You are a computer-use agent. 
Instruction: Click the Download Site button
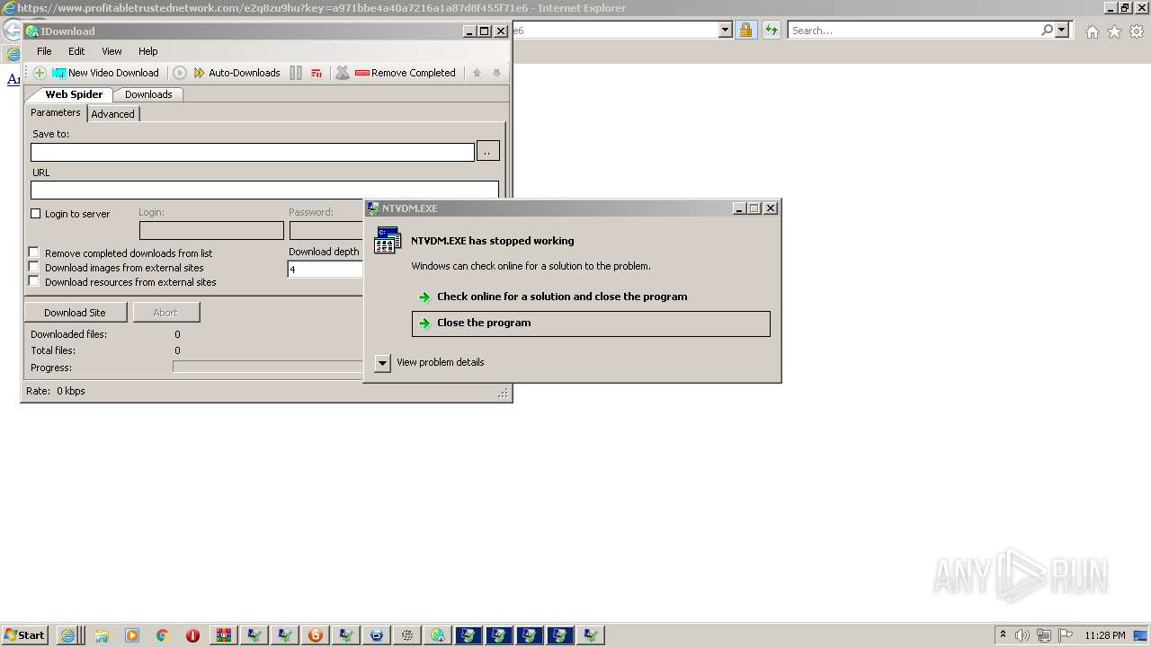coord(75,313)
